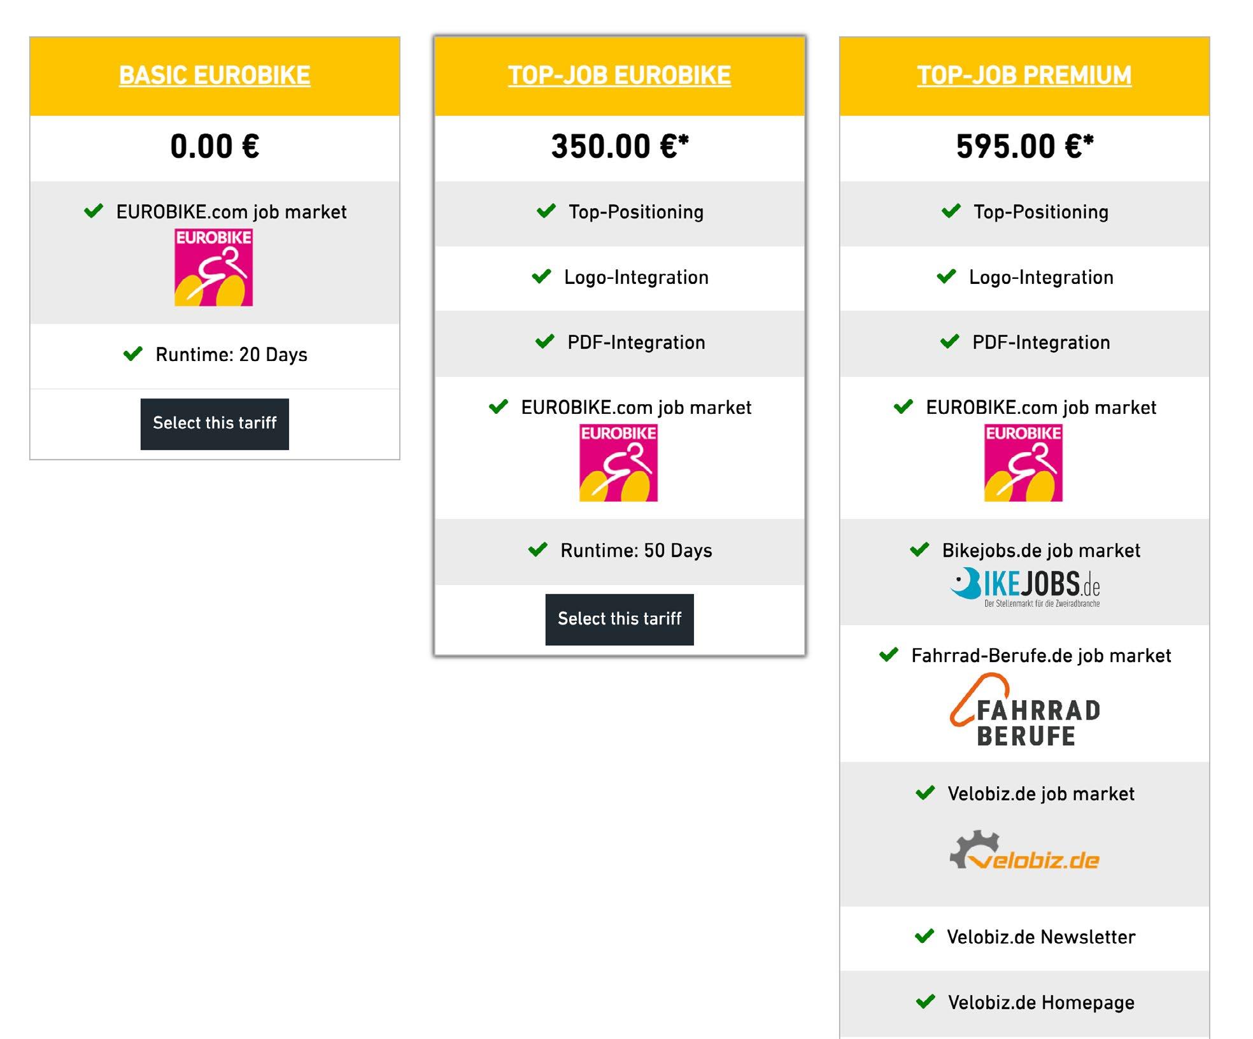
Task: Click Logo-Integration row in Top-Job Eurobike
Action: 619,278
